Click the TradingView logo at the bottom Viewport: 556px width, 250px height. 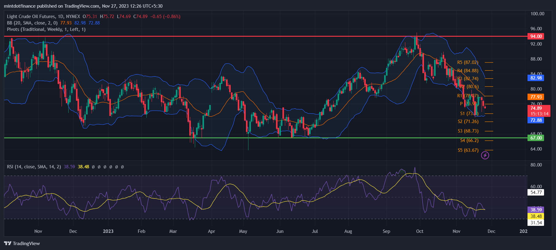[22, 243]
